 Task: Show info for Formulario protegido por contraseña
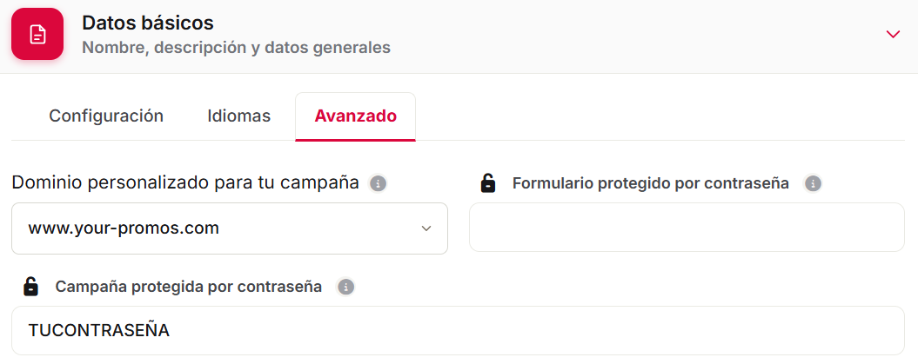(813, 184)
